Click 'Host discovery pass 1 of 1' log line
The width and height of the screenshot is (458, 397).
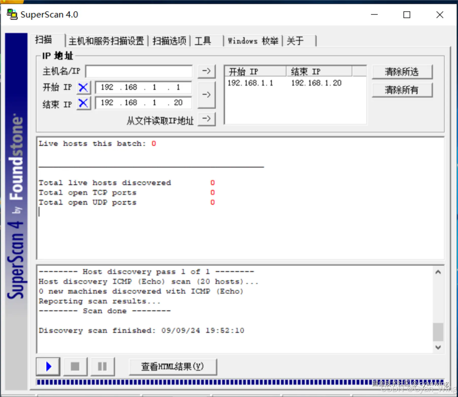click(146, 272)
